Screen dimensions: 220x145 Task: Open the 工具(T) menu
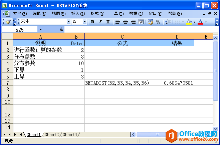click(117, 14)
